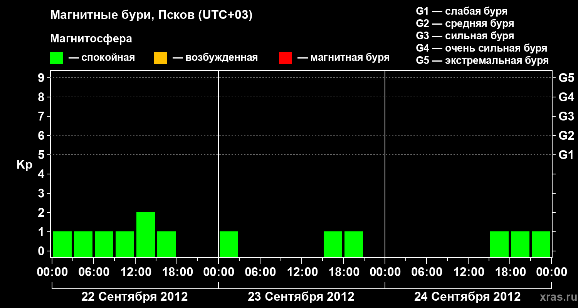Click the legend label — спокойная
578x308 pixels.
tap(102, 58)
